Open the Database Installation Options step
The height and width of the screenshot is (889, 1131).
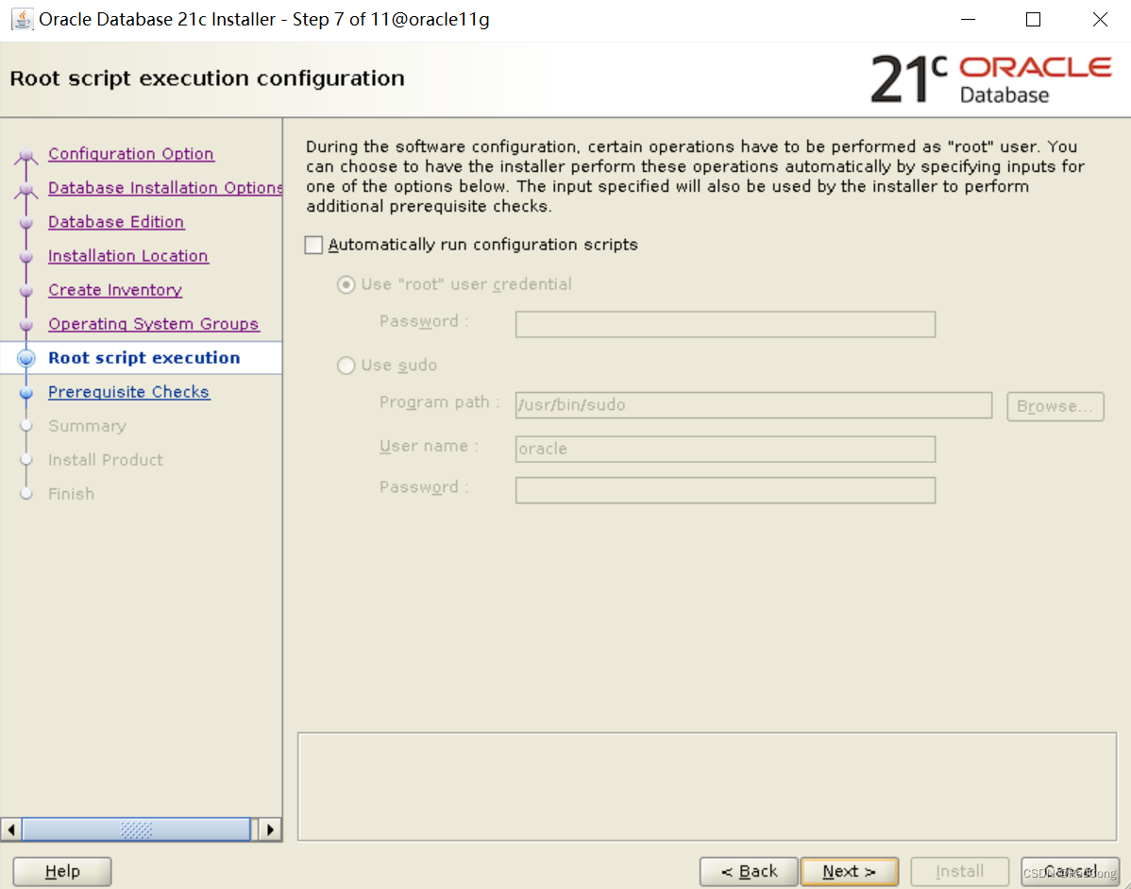[x=165, y=188]
